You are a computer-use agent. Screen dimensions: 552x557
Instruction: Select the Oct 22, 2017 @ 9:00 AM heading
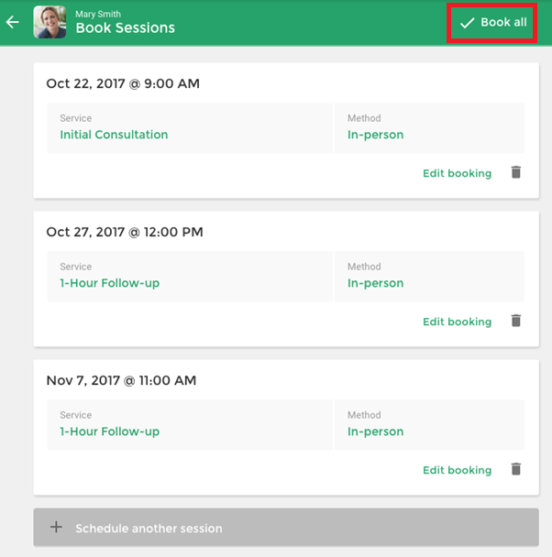pyautogui.click(x=123, y=83)
